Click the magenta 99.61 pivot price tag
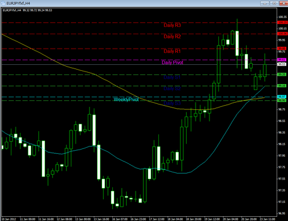Viewport: 288px width, 221px height. coord(282,59)
